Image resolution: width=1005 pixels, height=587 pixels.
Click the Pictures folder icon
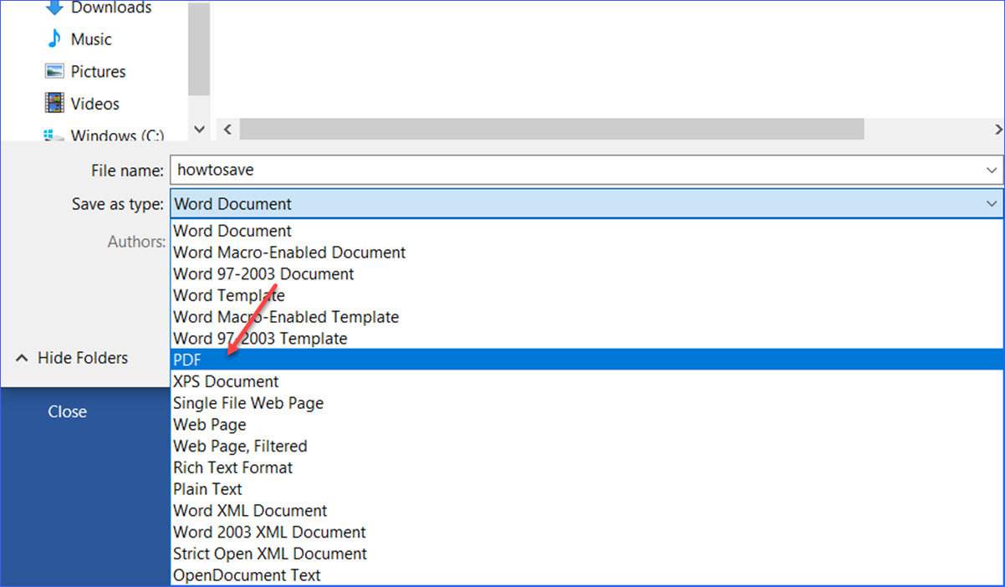pyautogui.click(x=54, y=72)
